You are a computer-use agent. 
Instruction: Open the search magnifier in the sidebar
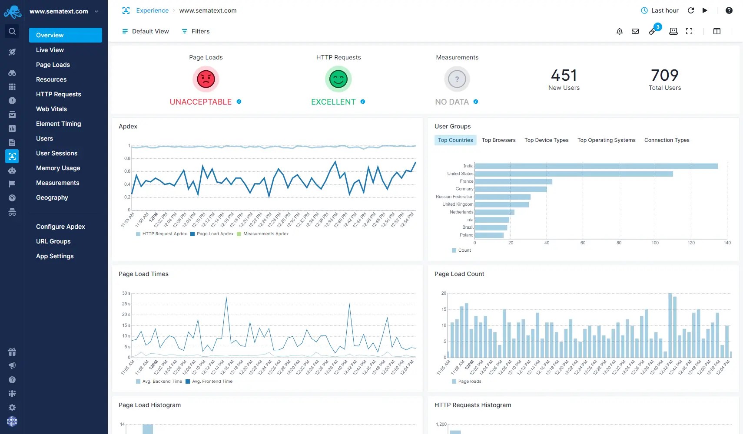point(12,31)
